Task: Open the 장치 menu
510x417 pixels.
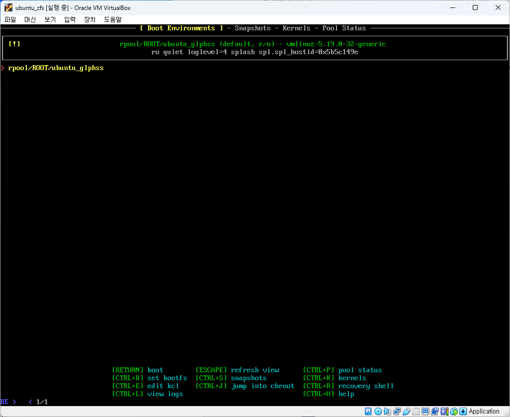Action: tap(89, 19)
